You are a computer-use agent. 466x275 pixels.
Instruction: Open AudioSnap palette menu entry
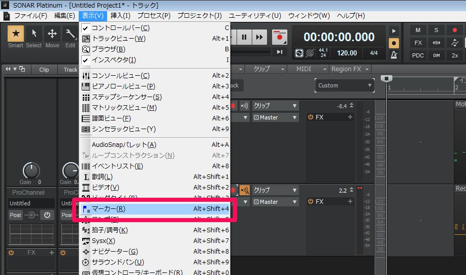(155, 145)
